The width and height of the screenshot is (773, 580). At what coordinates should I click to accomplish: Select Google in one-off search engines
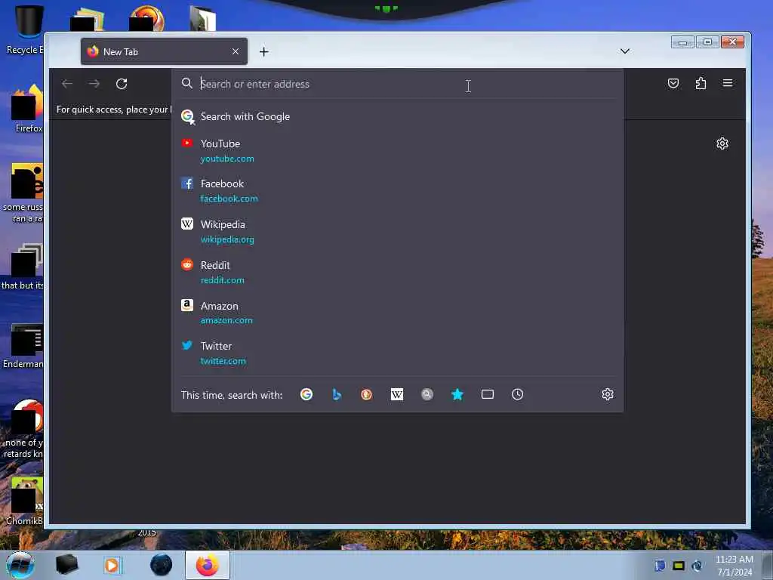(306, 394)
